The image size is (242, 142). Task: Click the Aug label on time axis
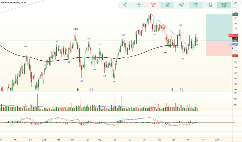[144, 140]
